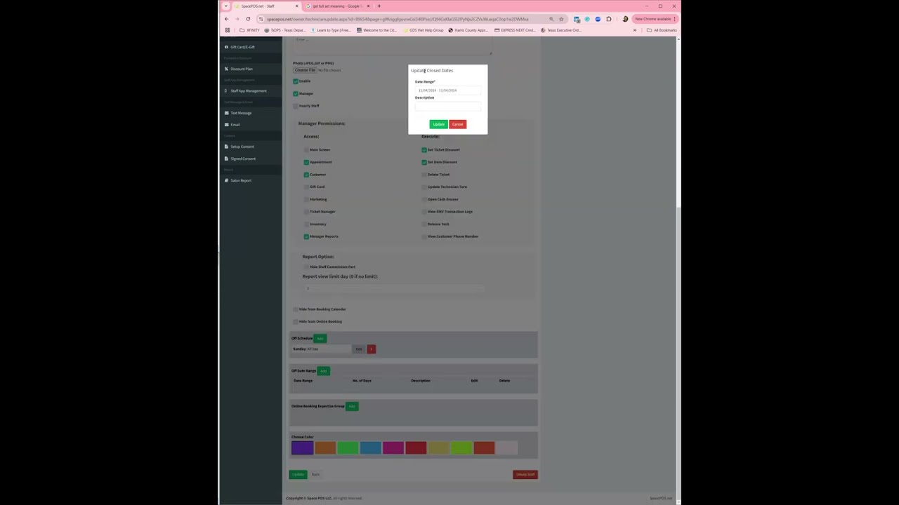Click Update in Closed Dates dialog
This screenshot has height=505, width=899.
(x=438, y=124)
